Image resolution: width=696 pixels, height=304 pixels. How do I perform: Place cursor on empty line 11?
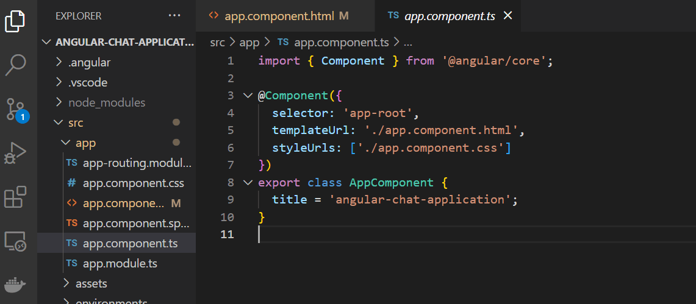click(366, 235)
